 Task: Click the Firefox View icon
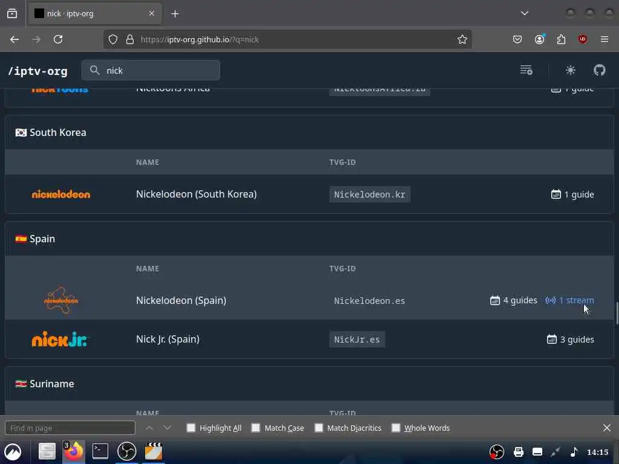click(12, 13)
